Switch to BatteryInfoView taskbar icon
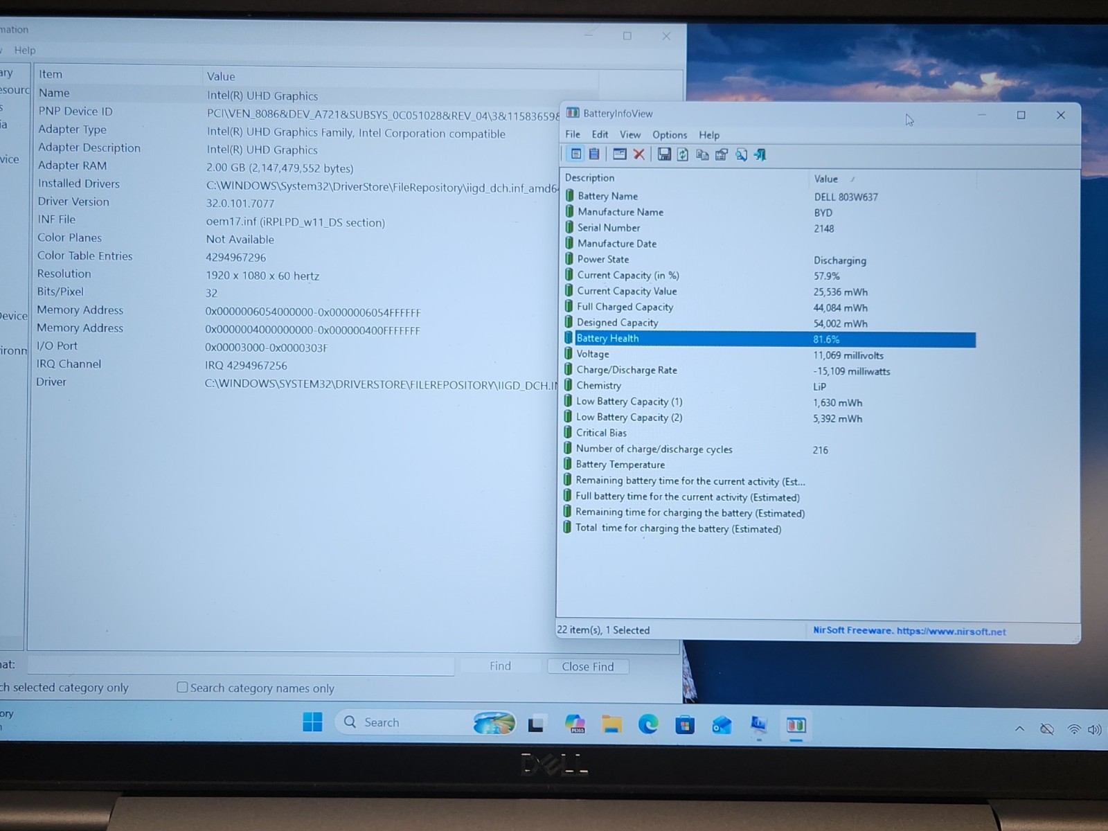Image resolution: width=1108 pixels, height=831 pixels. click(796, 725)
